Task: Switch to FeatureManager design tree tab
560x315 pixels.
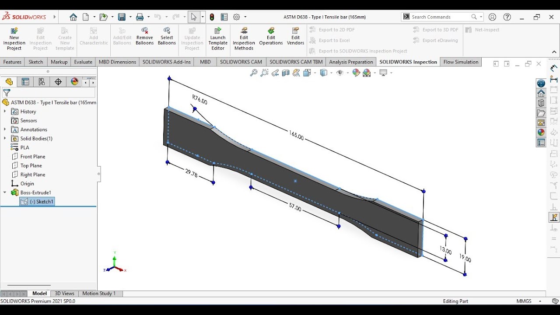Action: click(9, 82)
